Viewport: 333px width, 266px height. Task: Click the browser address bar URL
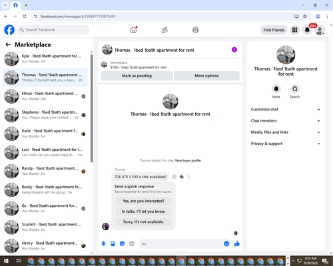pyautogui.click(x=78, y=17)
